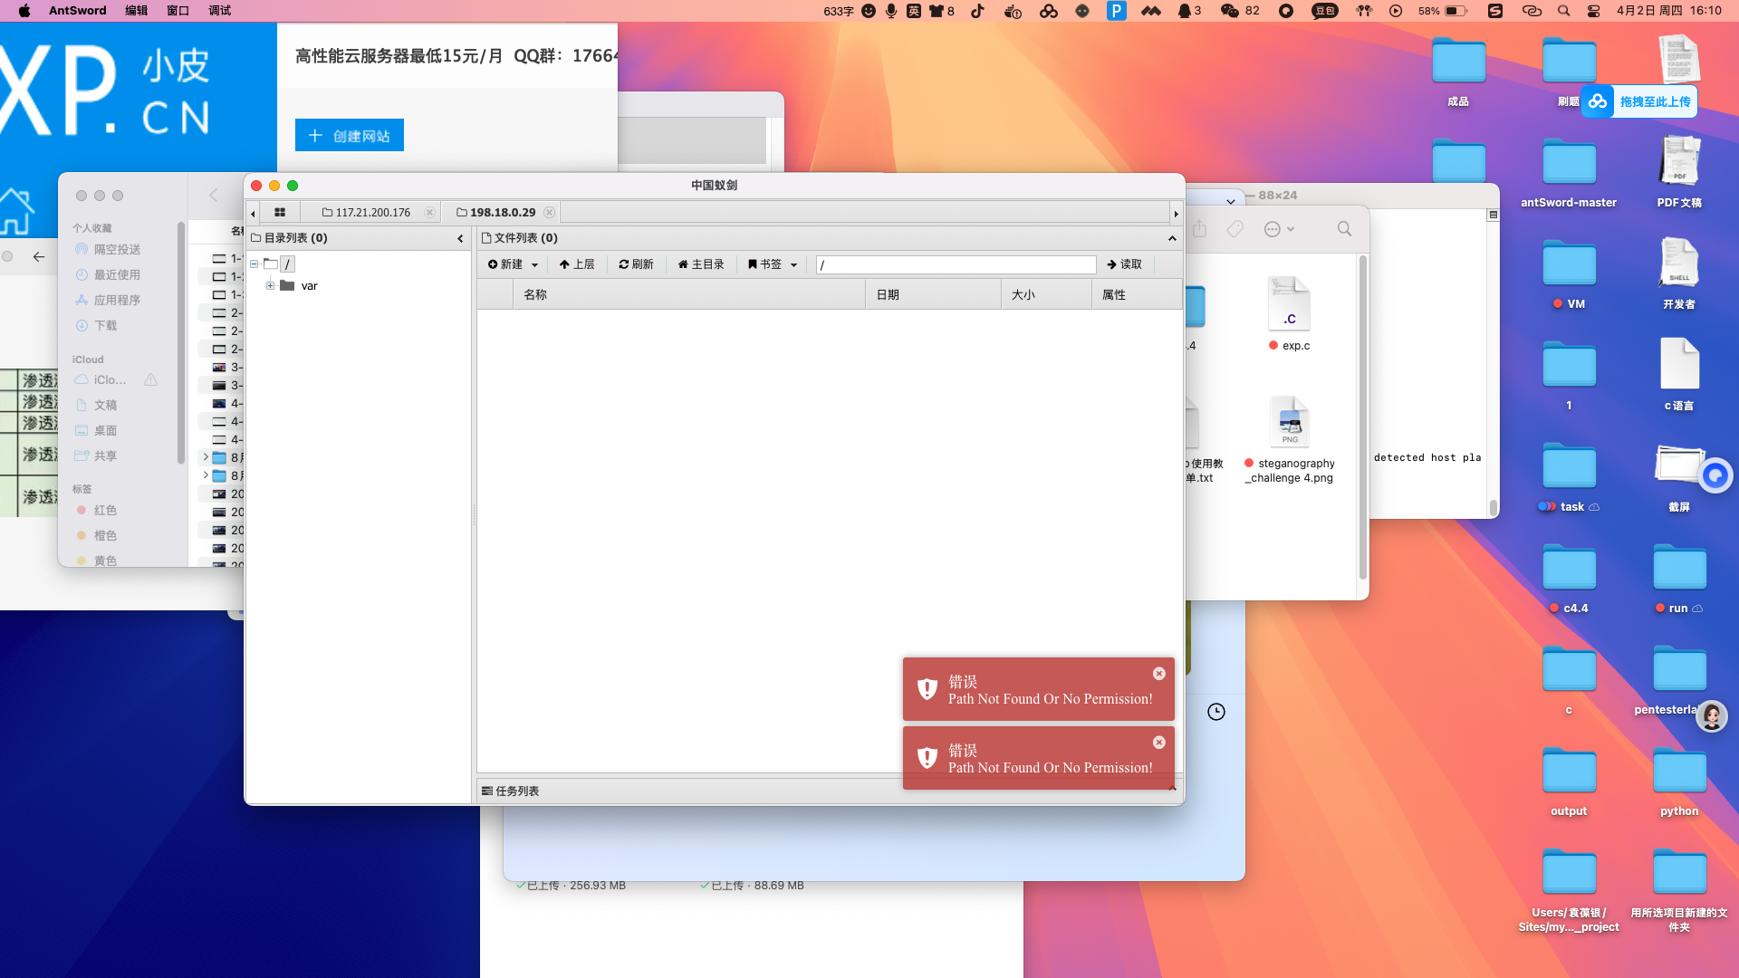Open the 任务列表 task list panel
The height and width of the screenshot is (978, 1739).
click(510, 791)
